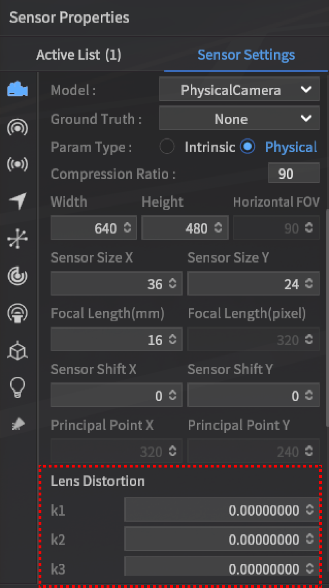This screenshot has height=588, width=329.
Task: Select the navigation arrow GPS sensor icon
Action: tap(18, 201)
